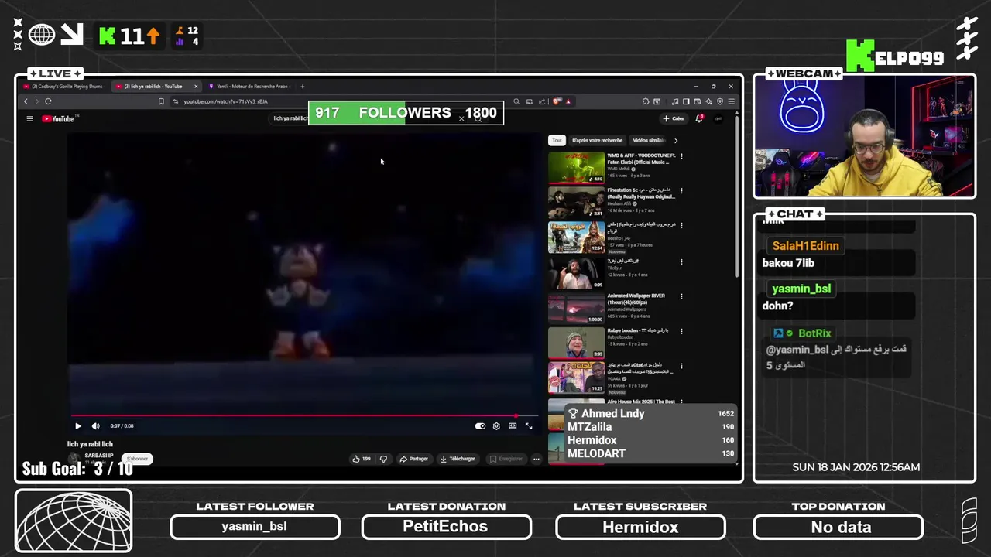The height and width of the screenshot is (557, 991).
Task: Click the PetitEchos latest donation box
Action: click(446, 527)
